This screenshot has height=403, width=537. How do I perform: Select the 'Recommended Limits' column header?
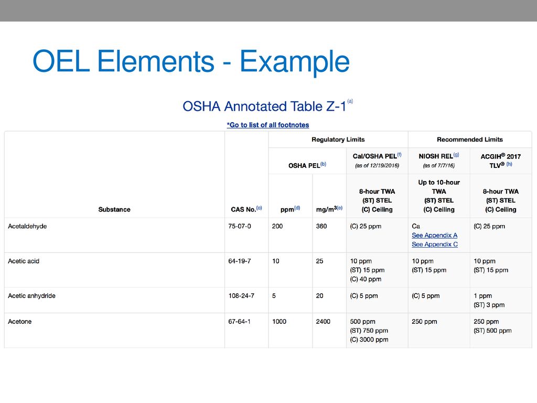tap(470, 140)
